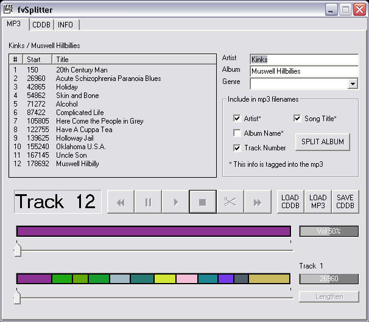Click the first purple segment in track color bar
The image size is (369, 322).
click(34, 279)
